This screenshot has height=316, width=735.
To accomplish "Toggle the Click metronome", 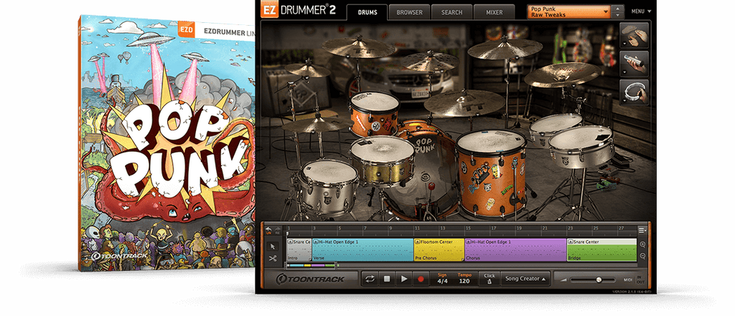I will click(490, 279).
